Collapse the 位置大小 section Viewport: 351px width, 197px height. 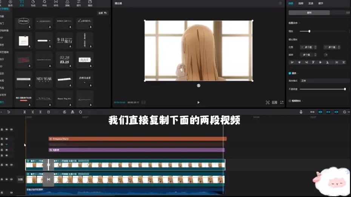click(x=299, y=23)
